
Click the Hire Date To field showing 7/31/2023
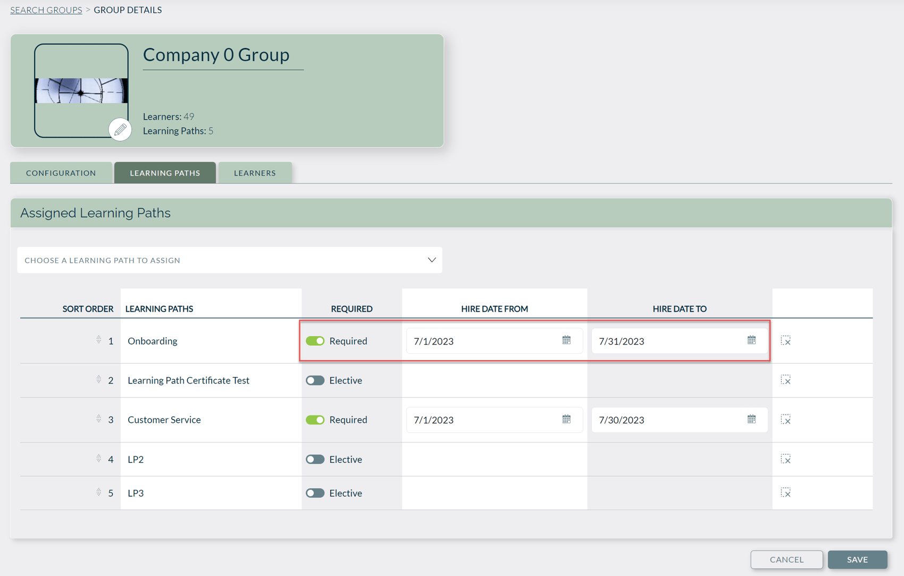(x=680, y=341)
